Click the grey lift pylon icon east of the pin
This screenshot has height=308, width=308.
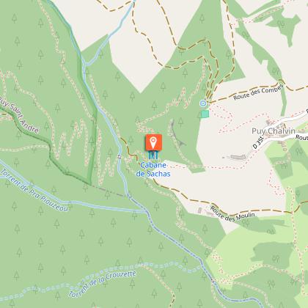click(x=181, y=142)
